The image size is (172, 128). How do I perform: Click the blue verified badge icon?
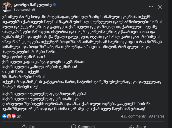coord(54,4)
